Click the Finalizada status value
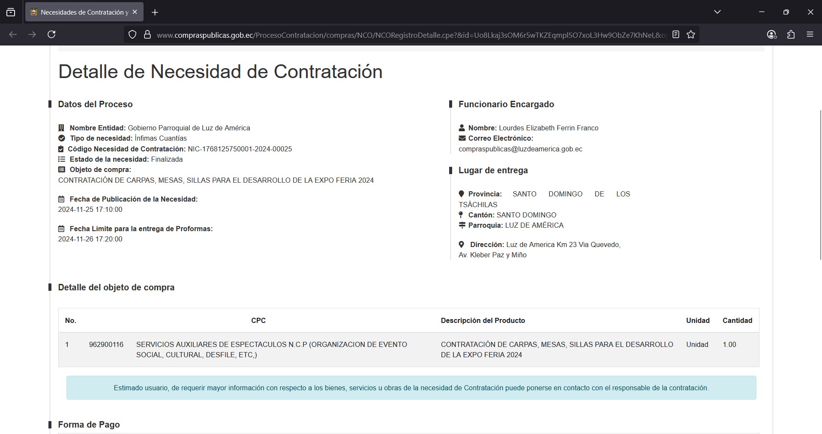 (x=167, y=159)
